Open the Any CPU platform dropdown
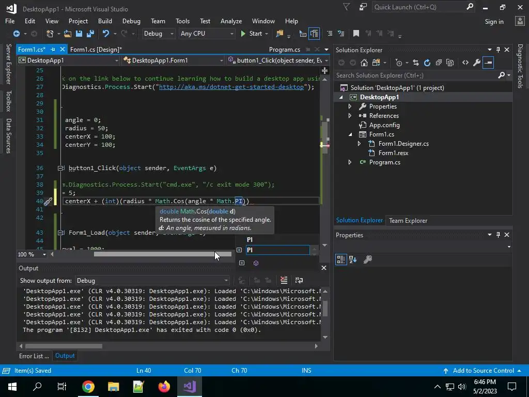This screenshot has height=397, width=529. pos(207,34)
